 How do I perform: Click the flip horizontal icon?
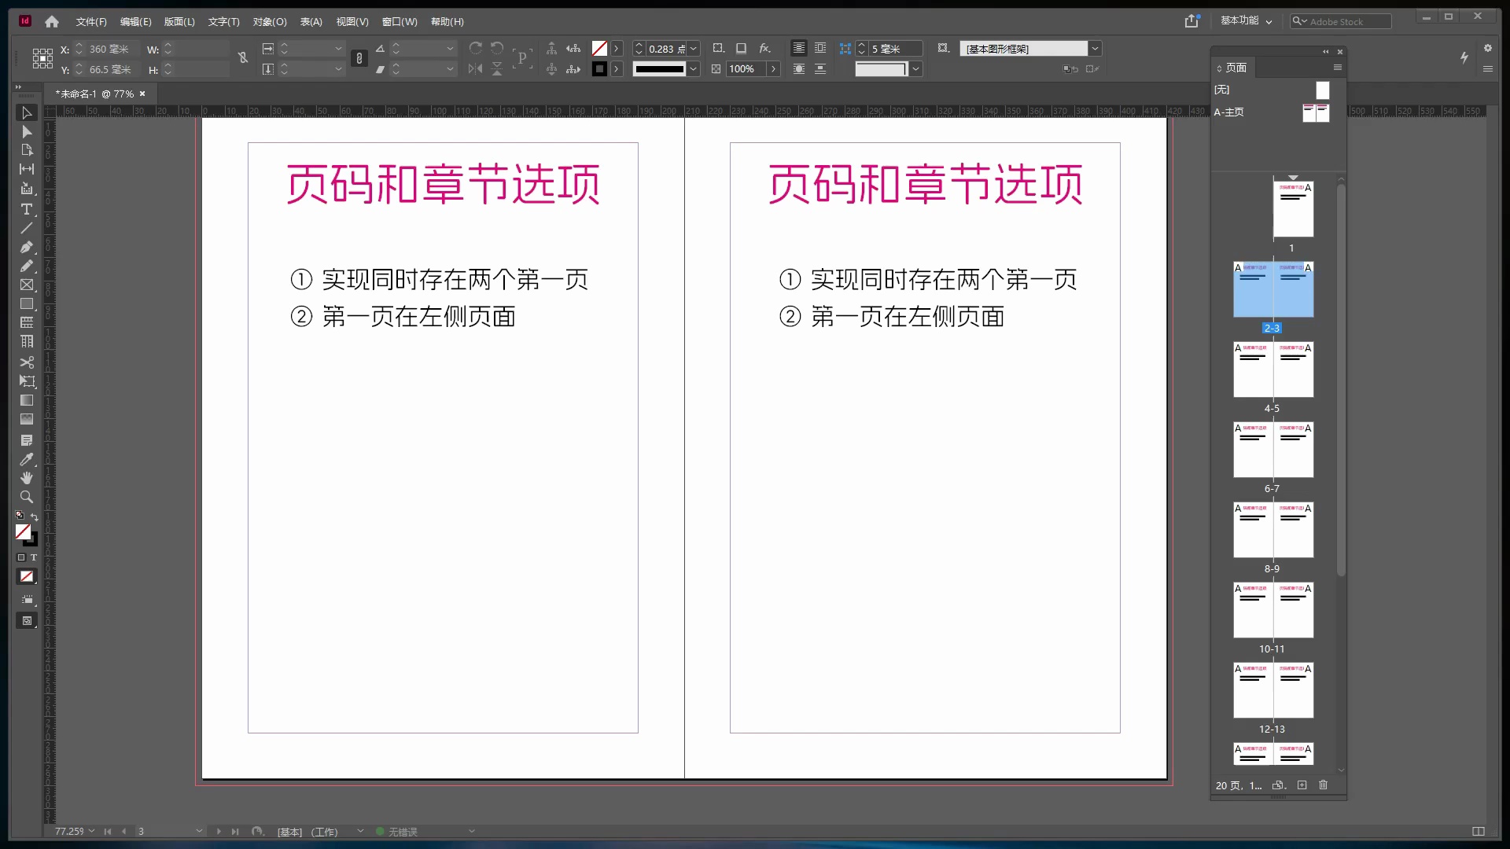click(475, 69)
